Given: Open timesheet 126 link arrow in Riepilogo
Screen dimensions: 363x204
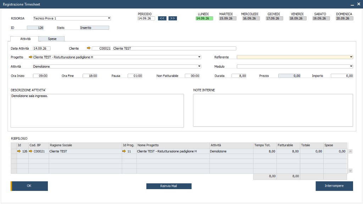Looking at the screenshot, I should pos(19,151).
